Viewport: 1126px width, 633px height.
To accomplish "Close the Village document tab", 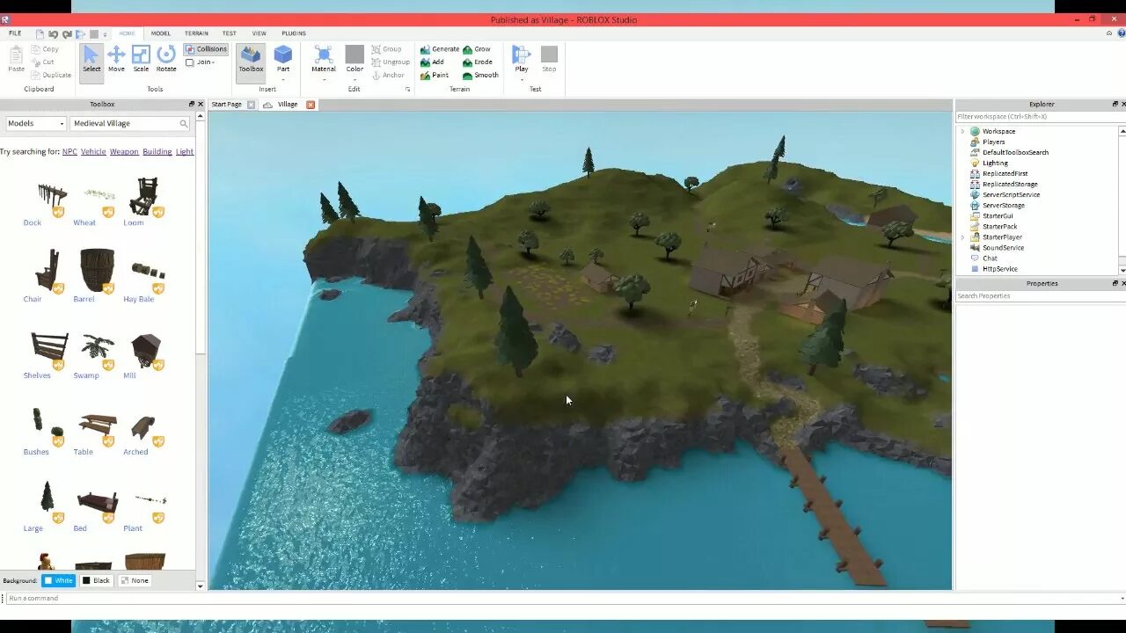I will 310,105.
